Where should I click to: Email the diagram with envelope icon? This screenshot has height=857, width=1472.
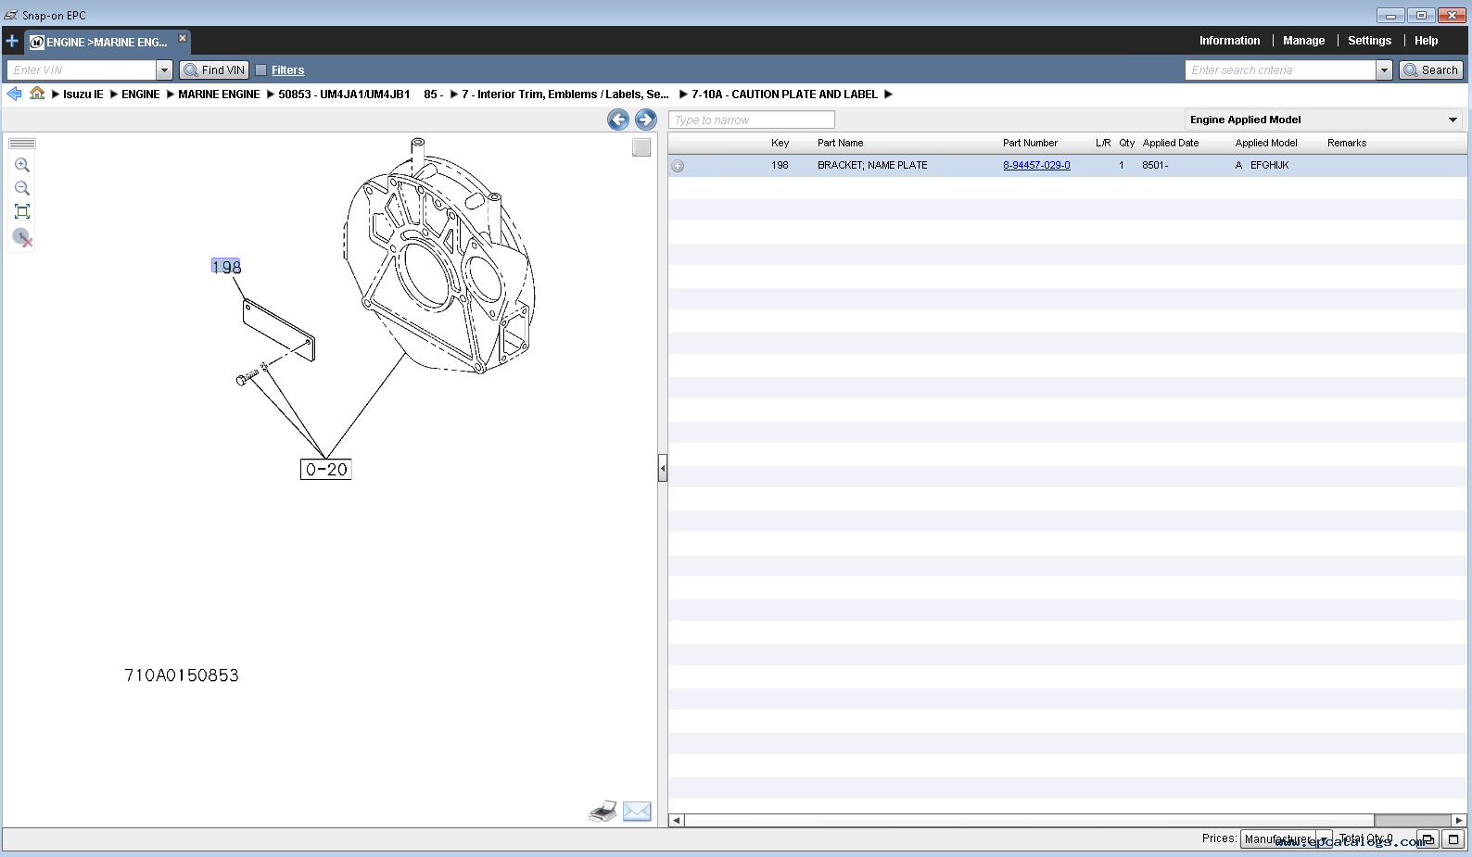pyautogui.click(x=637, y=812)
